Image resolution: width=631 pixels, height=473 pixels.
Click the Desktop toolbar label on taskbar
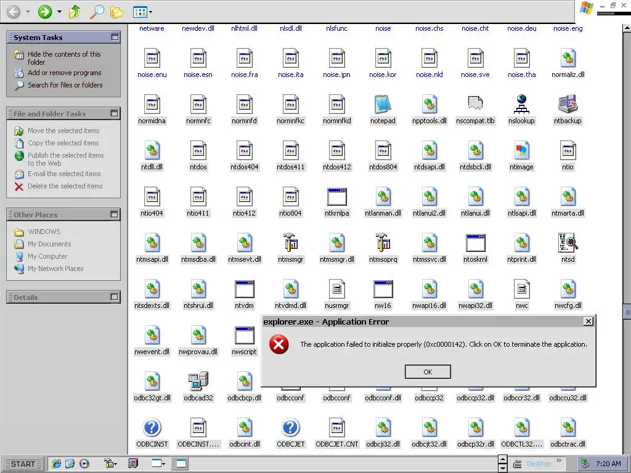point(539,464)
